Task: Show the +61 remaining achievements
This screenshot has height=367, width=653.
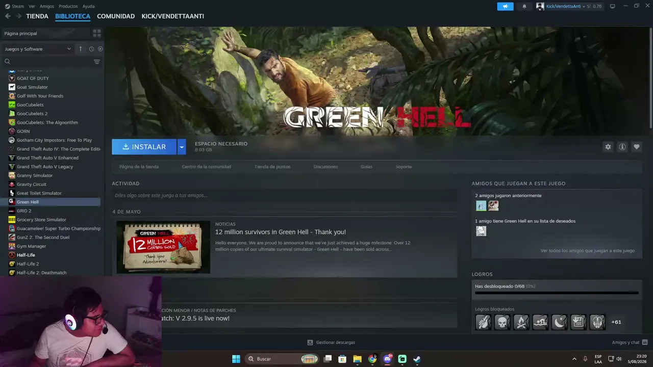Action: [616, 322]
